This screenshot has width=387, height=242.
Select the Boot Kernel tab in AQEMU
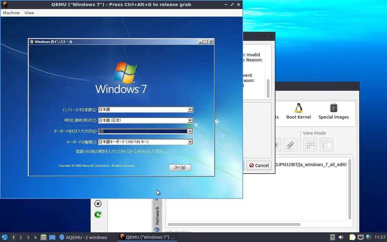point(299,112)
